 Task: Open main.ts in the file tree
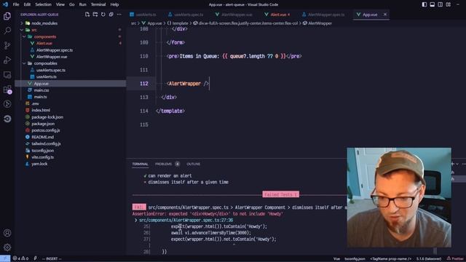click(x=40, y=97)
